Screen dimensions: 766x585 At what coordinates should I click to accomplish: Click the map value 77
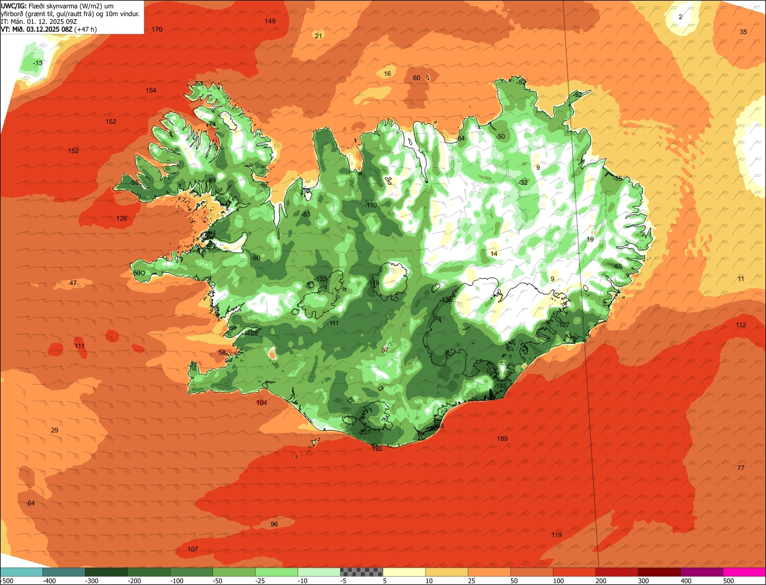741,468
